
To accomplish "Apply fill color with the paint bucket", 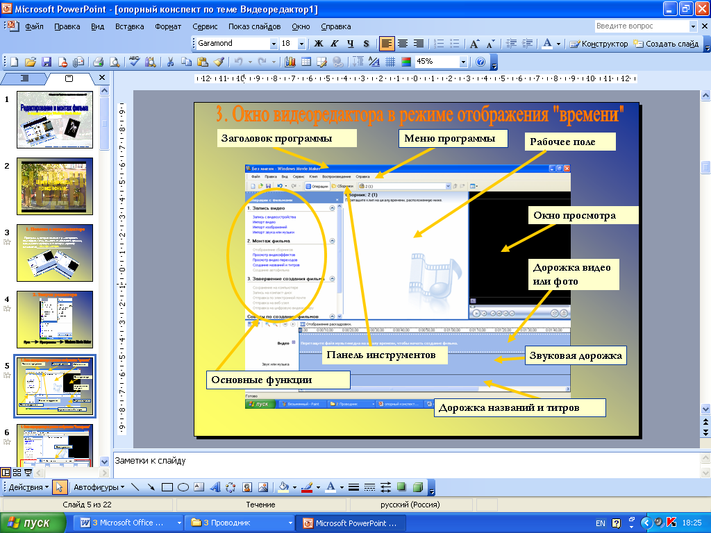I will [283, 487].
